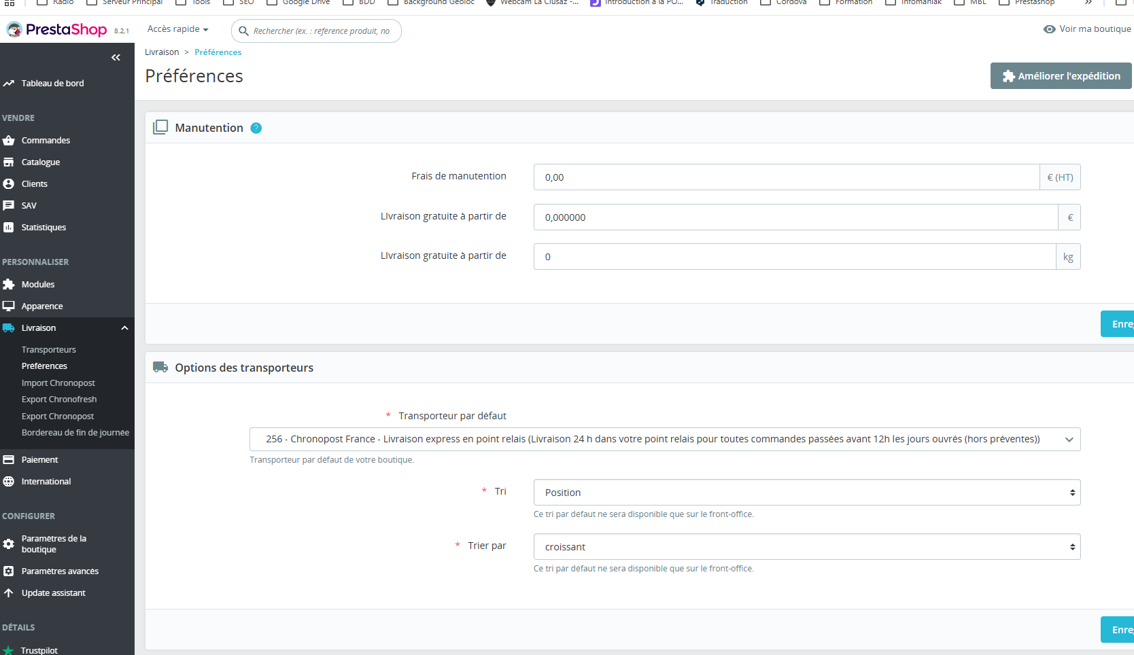Viewport: 1134px width, 655px height.
Task: Collapse the Livraison menu chevron
Action: tap(124, 328)
